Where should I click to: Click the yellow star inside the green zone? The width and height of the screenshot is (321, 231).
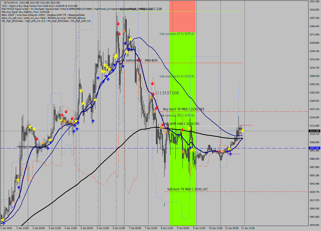[x=189, y=128]
